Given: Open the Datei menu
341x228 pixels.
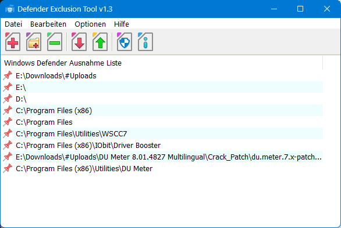Looking at the screenshot, I should (13, 24).
